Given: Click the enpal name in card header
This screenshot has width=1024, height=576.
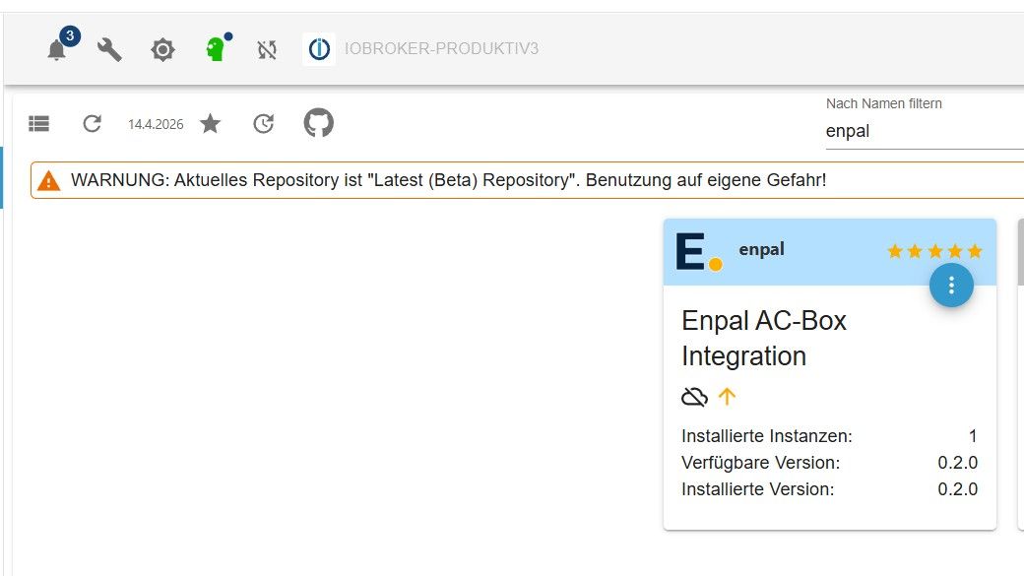Looking at the screenshot, I should tap(761, 249).
